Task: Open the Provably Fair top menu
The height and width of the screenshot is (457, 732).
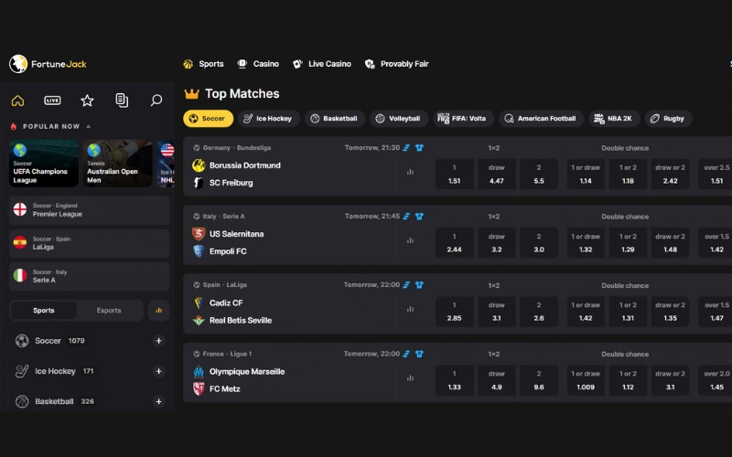Action: point(397,64)
